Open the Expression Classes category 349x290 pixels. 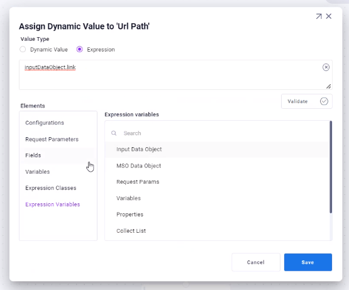[51, 188]
